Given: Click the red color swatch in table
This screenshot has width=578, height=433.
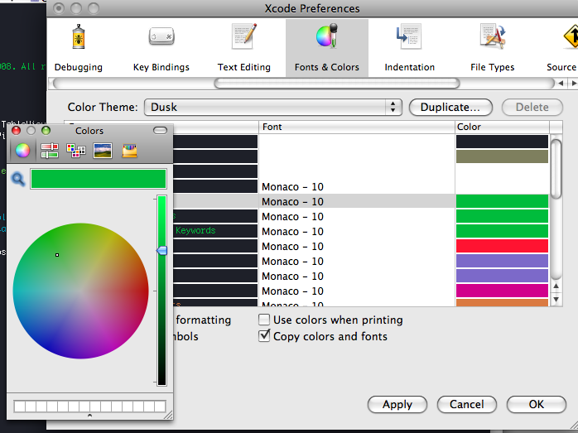Looking at the screenshot, I should point(502,246).
